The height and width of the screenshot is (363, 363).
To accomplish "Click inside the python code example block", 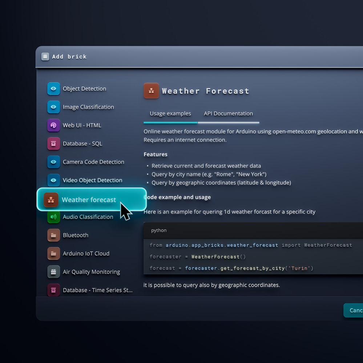I will click(x=251, y=257).
